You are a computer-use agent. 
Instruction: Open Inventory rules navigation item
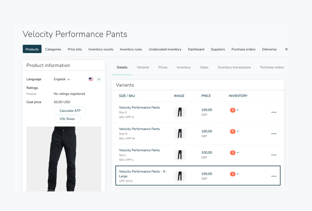pyautogui.click(x=131, y=49)
